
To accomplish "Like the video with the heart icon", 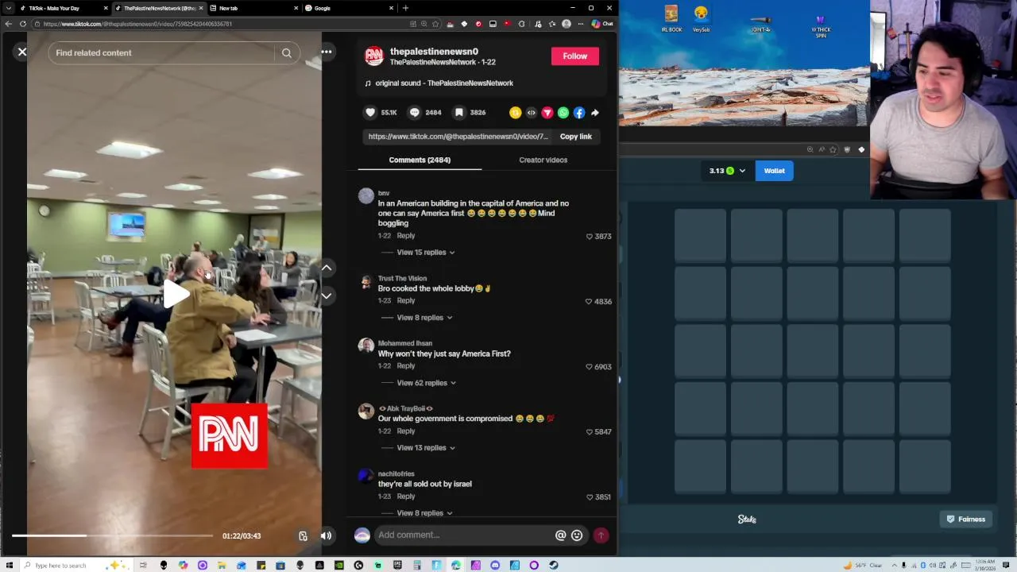I will coord(370,112).
